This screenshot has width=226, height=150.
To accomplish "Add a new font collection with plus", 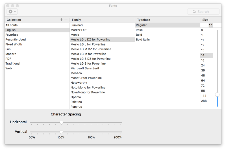I will [x=61, y=20].
